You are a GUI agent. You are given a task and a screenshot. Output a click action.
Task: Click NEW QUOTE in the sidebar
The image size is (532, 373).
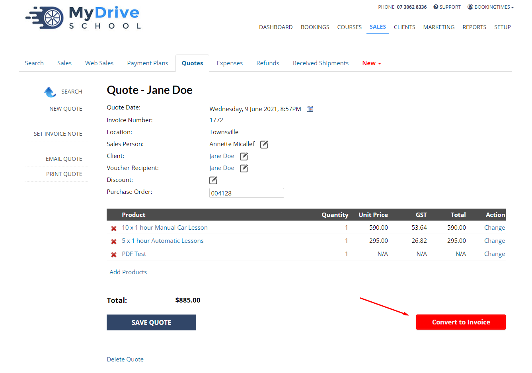tap(66, 109)
